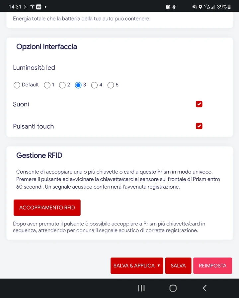
Task: Uncheck the Suoni checkbox
Action: click(199, 104)
